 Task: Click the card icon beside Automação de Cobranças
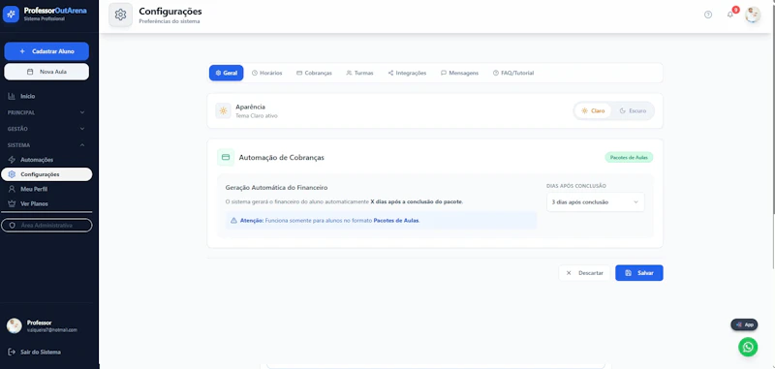(226, 157)
